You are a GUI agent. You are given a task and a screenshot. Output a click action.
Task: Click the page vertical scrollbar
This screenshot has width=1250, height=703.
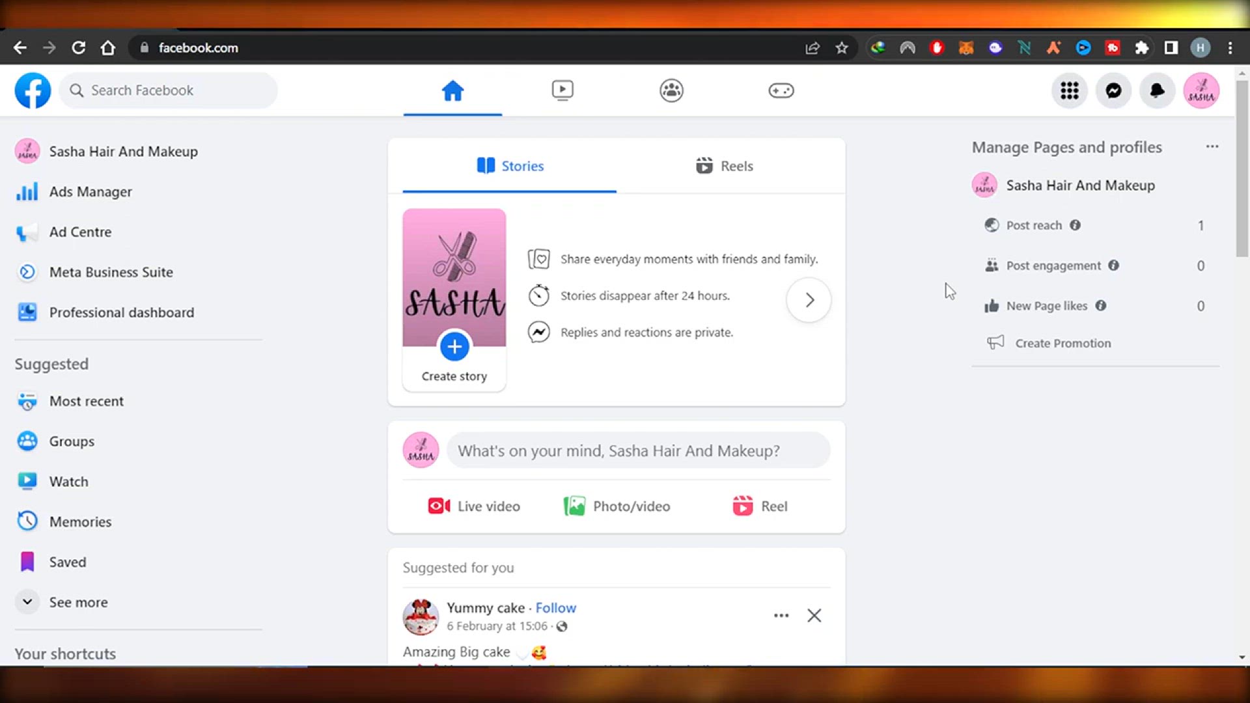click(x=1242, y=168)
